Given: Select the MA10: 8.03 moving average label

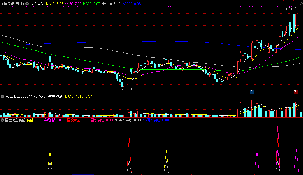Looking at the screenshot, I should tap(55, 4).
